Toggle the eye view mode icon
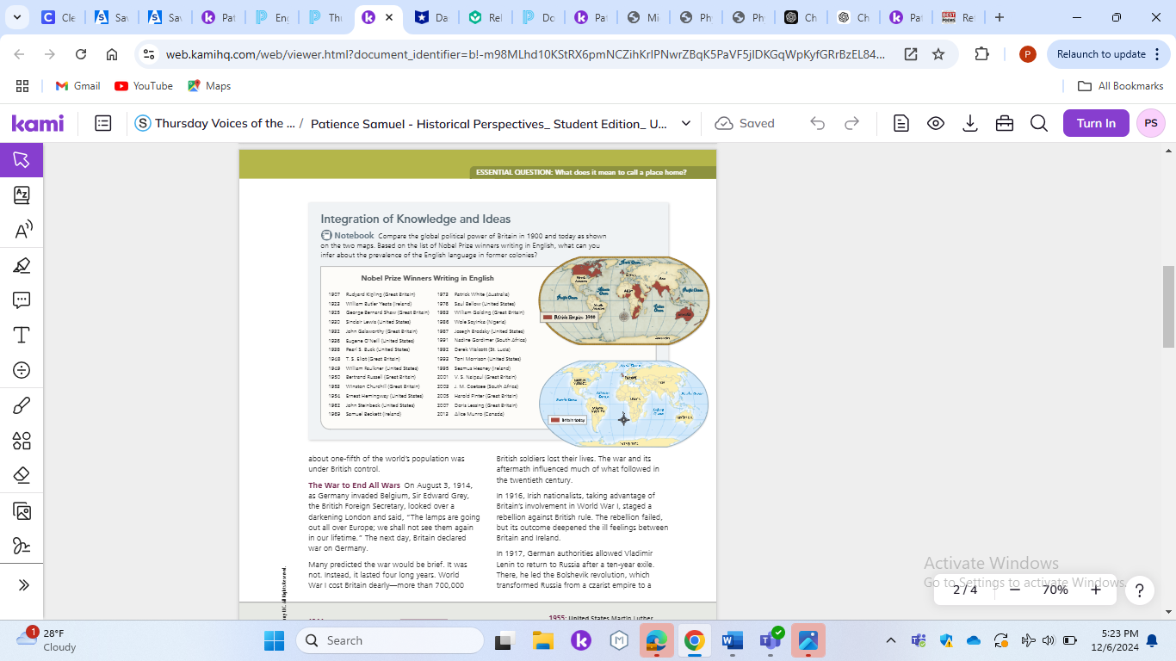 point(936,123)
